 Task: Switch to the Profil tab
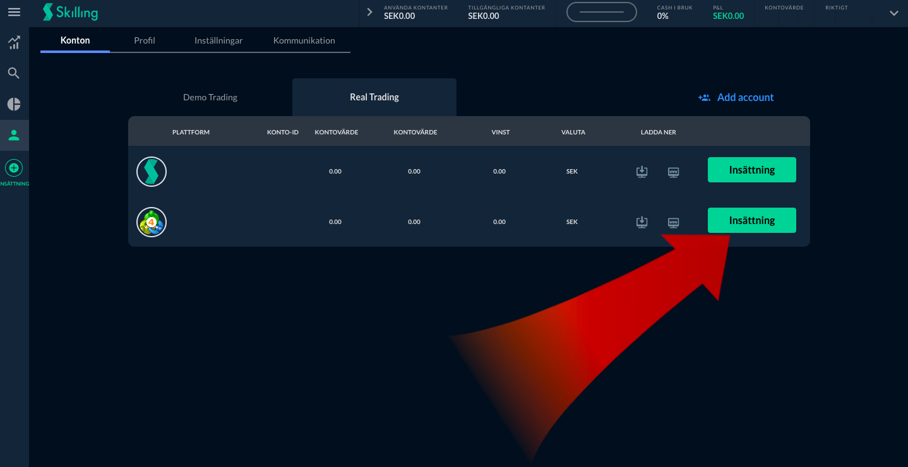(145, 40)
